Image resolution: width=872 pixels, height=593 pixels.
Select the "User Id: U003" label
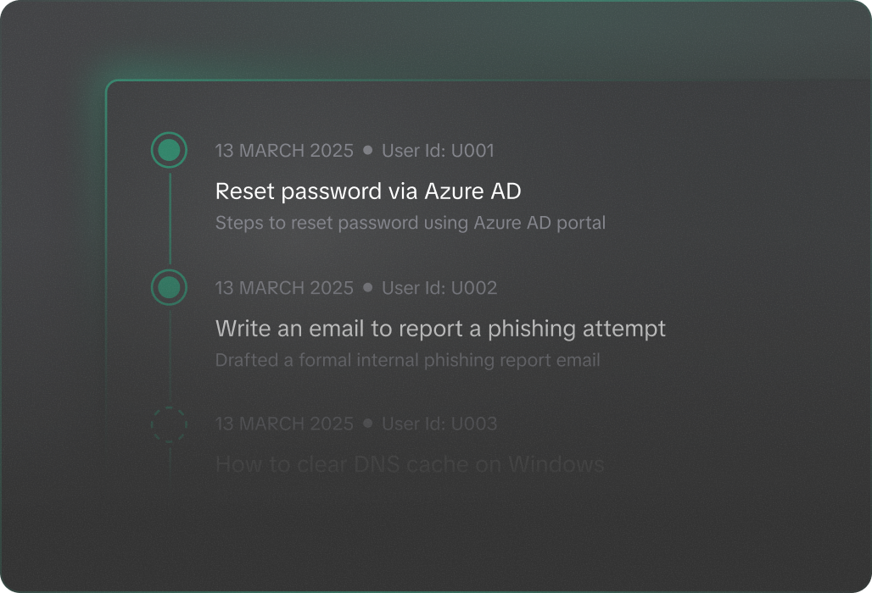click(439, 424)
